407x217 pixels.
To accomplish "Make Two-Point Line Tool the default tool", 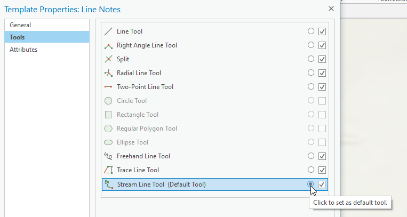I will click(311, 86).
